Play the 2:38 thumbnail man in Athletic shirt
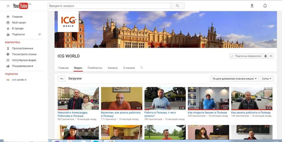 pyautogui.click(x=165, y=98)
